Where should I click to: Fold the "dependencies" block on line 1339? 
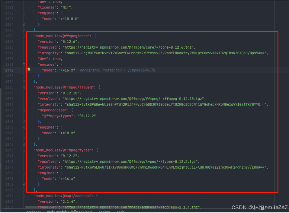click(24, 110)
